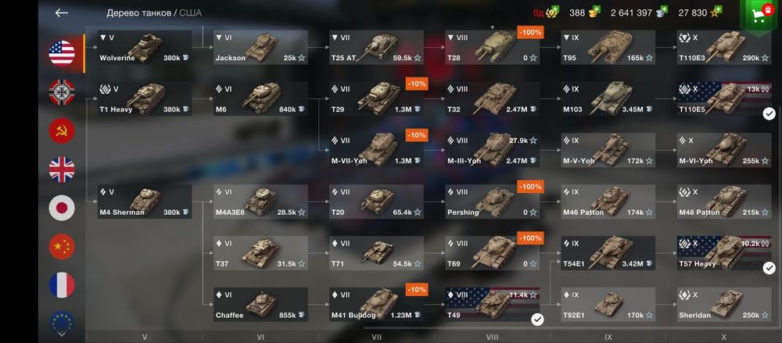The height and width of the screenshot is (343, 782).
Task: Select the China nation flag
Action: [x=62, y=247]
